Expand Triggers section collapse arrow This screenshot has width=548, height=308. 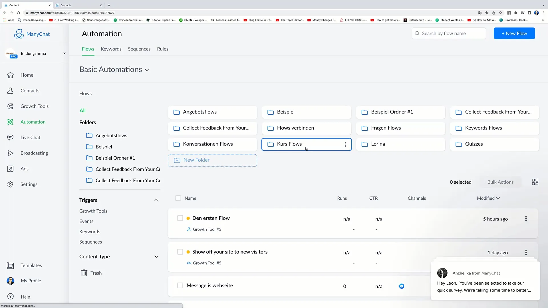(156, 200)
